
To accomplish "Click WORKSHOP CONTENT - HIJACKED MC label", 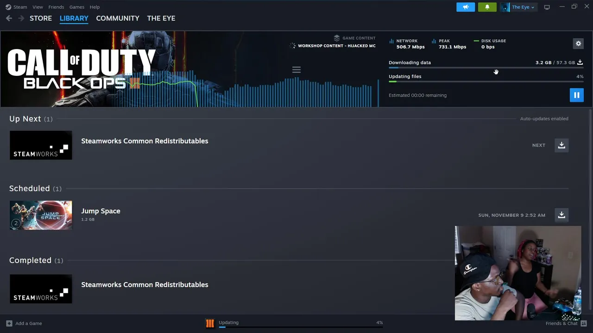I will (337, 46).
